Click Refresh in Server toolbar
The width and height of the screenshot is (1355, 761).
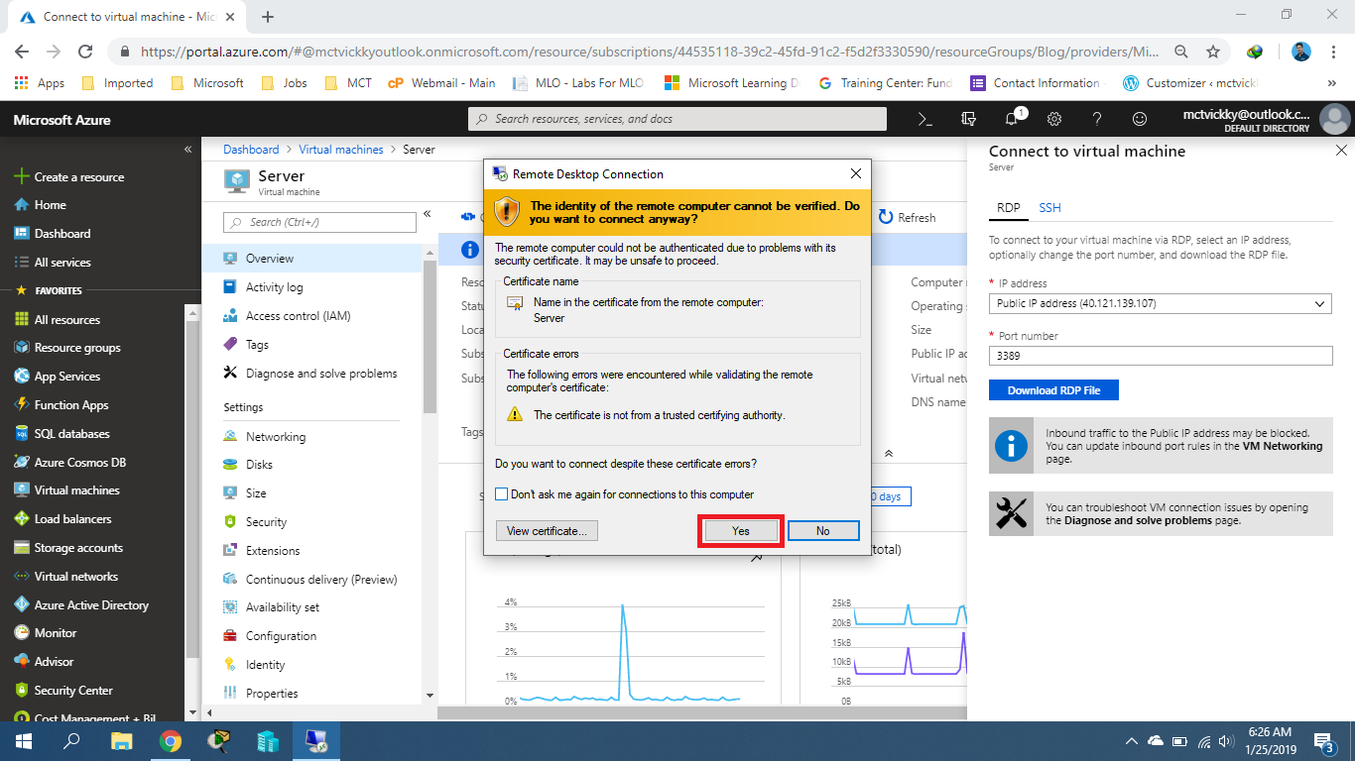click(908, 218)
